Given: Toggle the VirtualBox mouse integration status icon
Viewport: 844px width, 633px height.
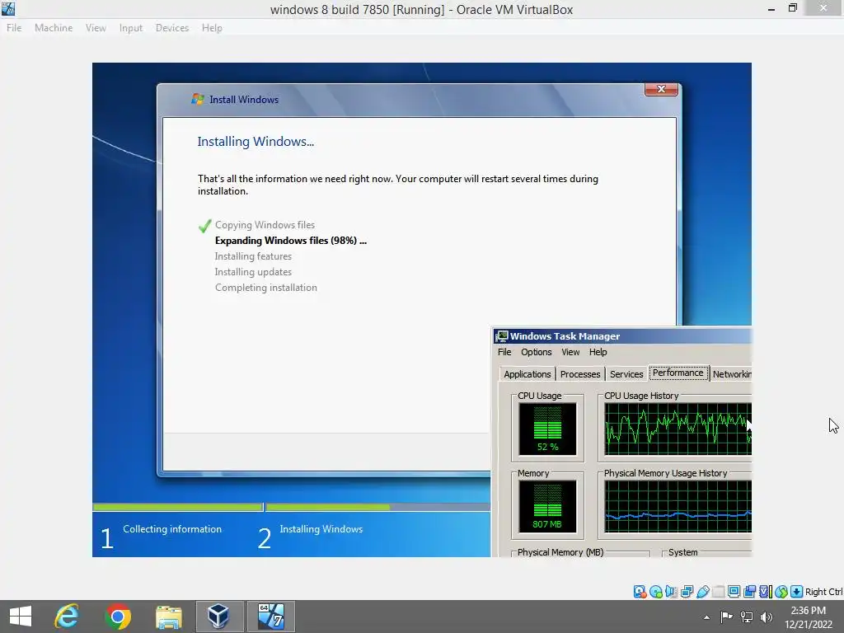Looking at the screenshot, I should pyautogui.click(x=781, y=592).
